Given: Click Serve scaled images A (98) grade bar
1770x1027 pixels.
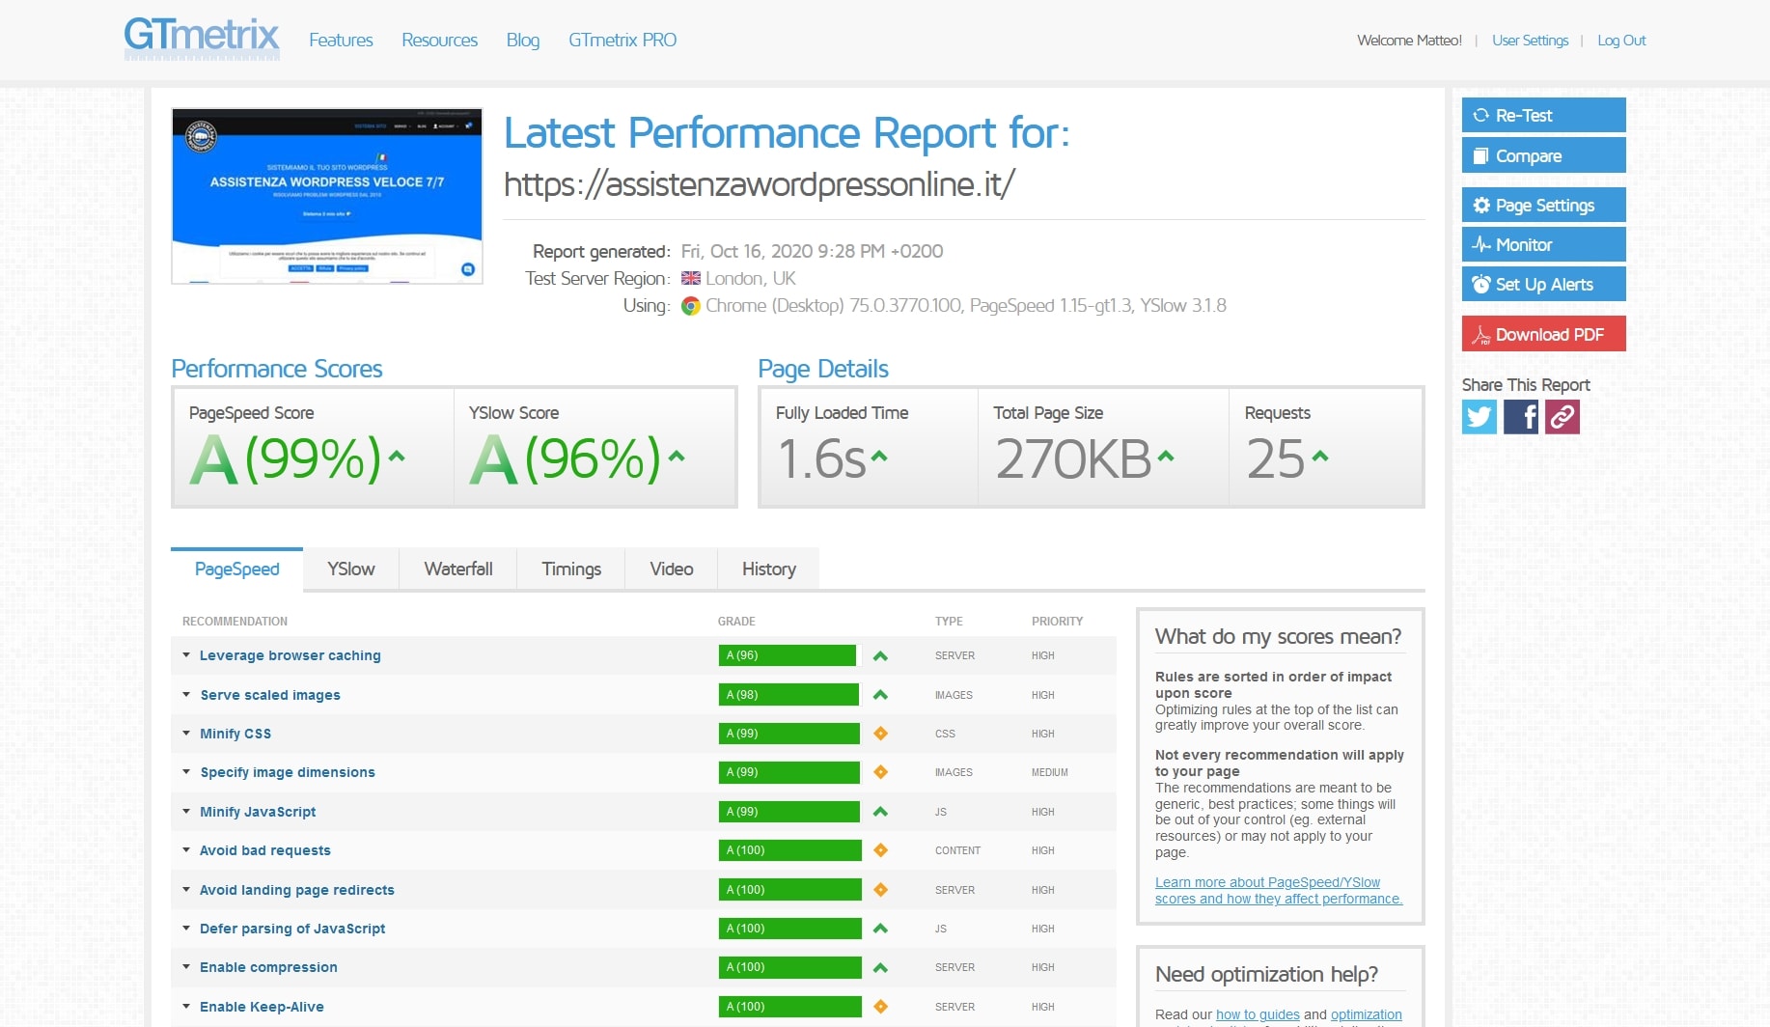Looking at the screenshot, I should (788, 695).
